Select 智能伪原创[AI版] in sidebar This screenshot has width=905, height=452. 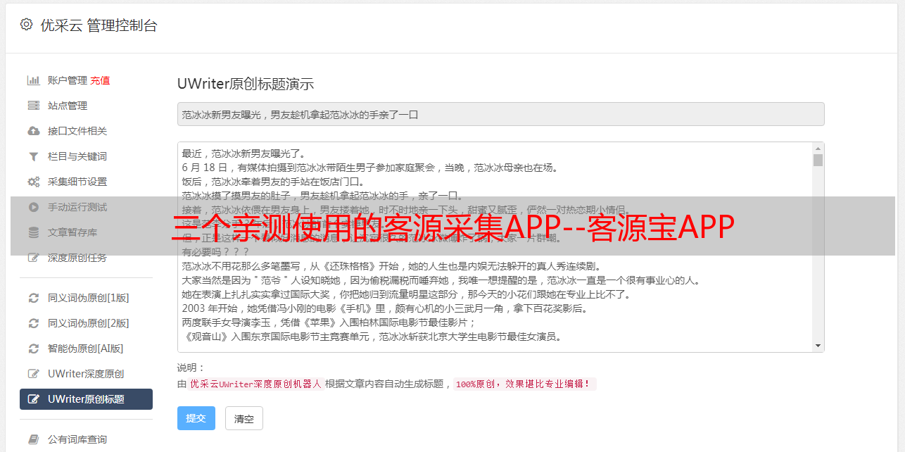[86, 349]
